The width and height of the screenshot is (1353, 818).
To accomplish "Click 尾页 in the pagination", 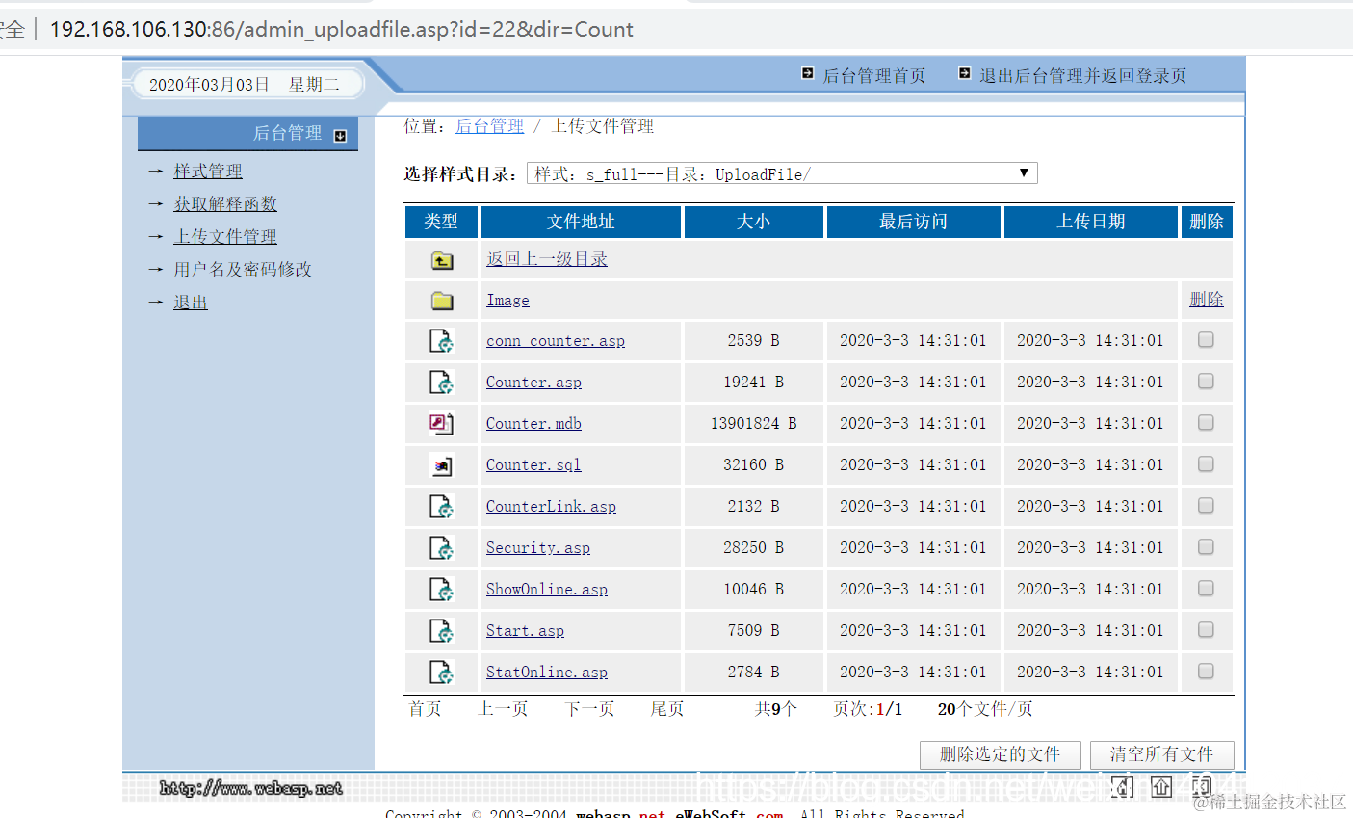I will (667, 709).
